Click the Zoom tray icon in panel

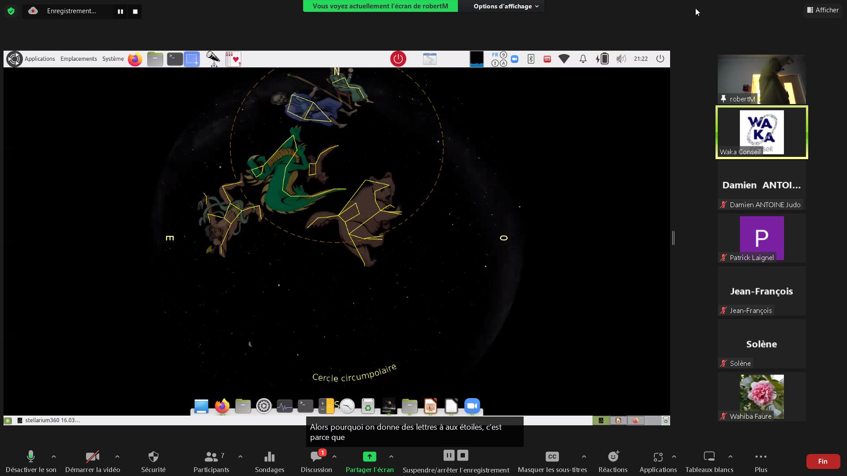pyautogui.click(x=514, y=59)
